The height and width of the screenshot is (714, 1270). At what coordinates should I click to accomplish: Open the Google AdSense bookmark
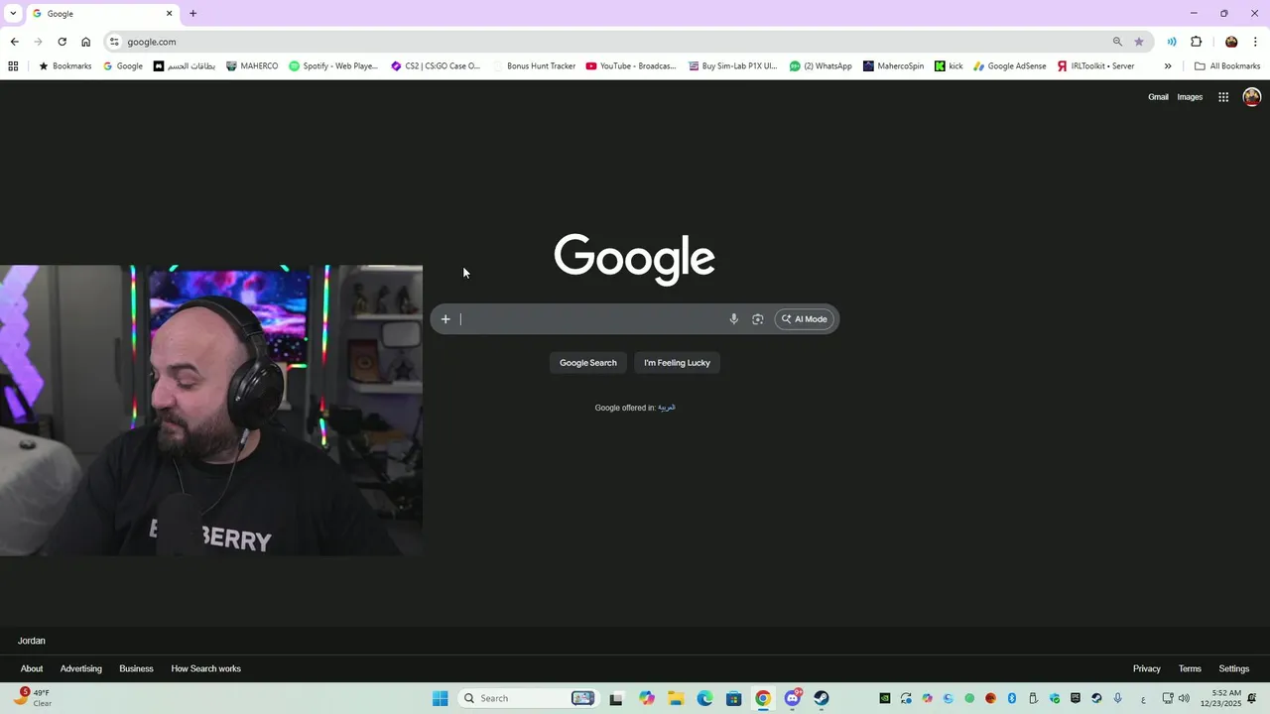[x=1010, y=66]
